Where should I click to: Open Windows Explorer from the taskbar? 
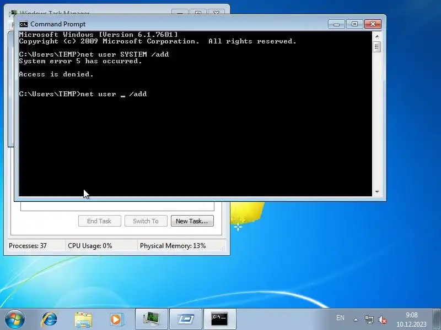click(83, 320)
